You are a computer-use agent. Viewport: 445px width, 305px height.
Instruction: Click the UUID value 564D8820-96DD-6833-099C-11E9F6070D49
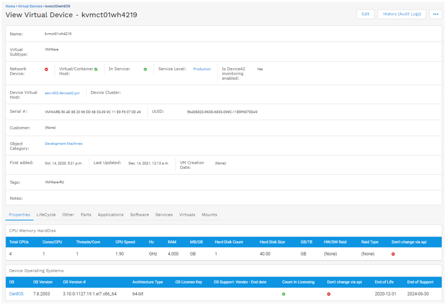point(222,112)
